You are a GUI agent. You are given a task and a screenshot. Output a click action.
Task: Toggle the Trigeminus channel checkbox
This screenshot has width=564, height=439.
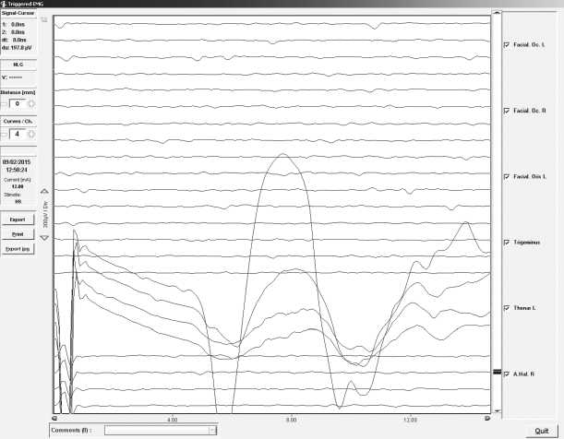tap(507, 243)
